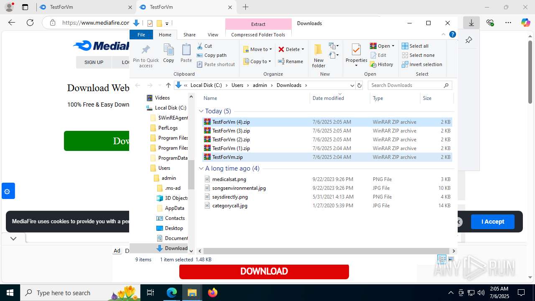Viewport: 535px width, 301px height.
Task: Open the Properties ribbon button
Action: (x=357, y=56)
